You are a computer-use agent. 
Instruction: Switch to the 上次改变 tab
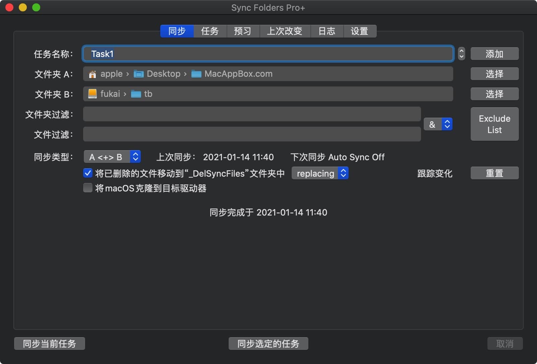285,31
